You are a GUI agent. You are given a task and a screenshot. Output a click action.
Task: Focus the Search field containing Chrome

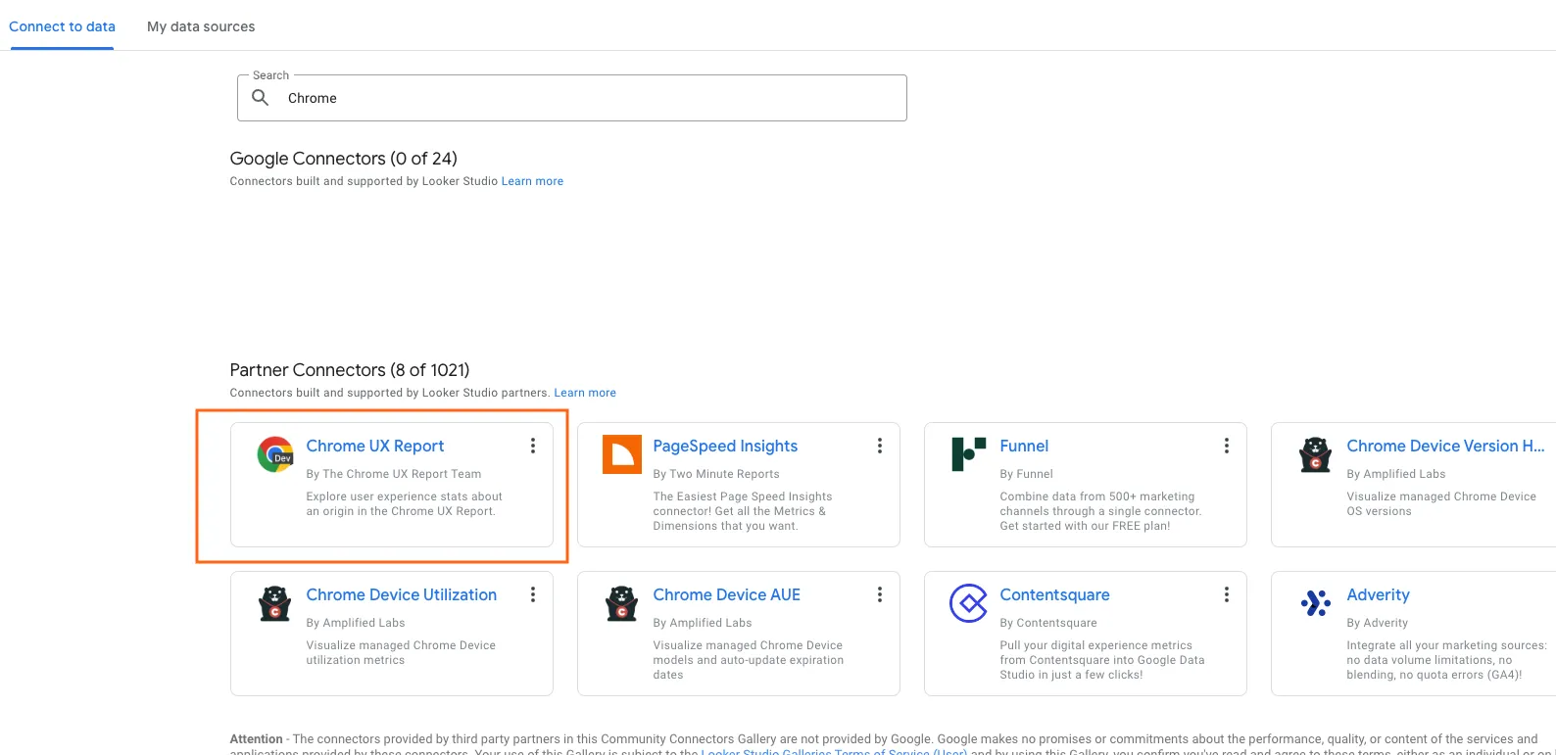tap(572, 98)
